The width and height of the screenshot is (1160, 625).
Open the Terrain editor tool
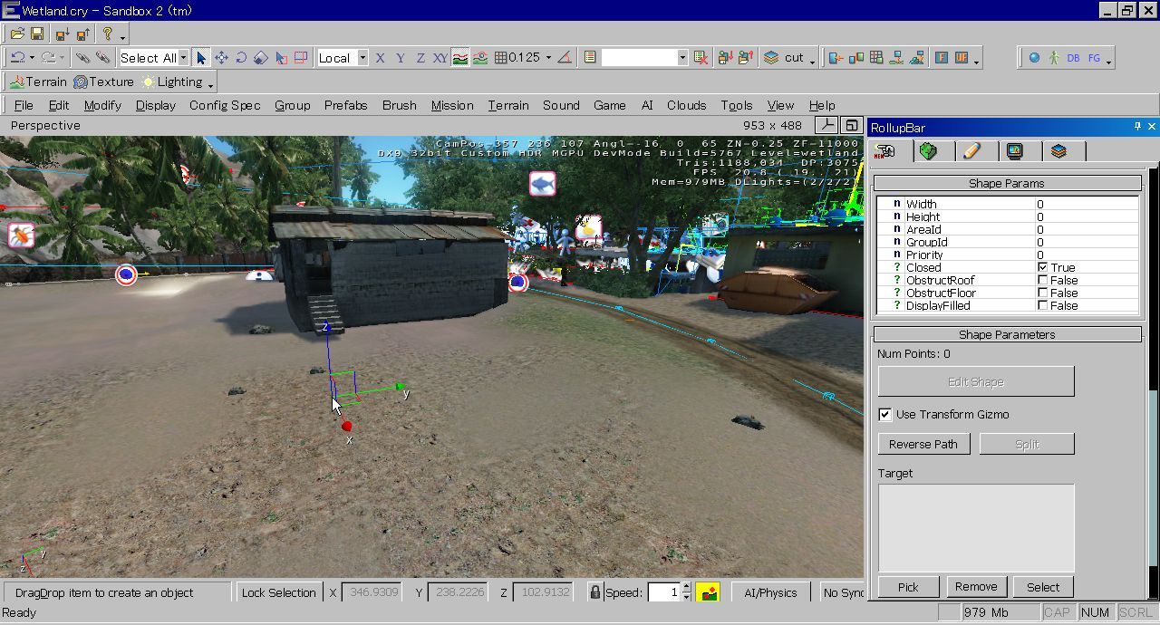click(x=38, y=82)
